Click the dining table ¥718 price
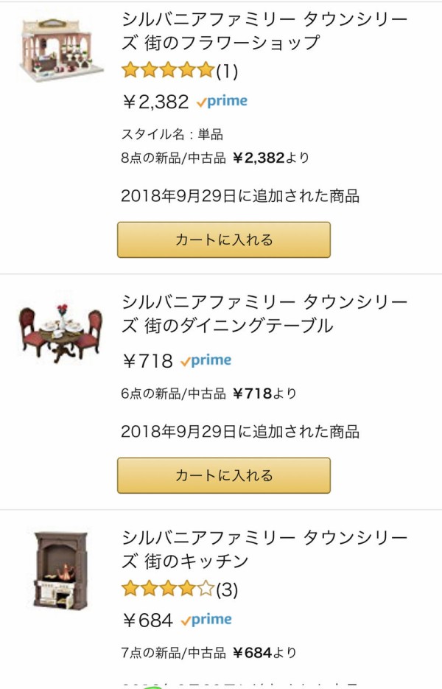This screenshot has width=442, height=689. coord(147,361)
